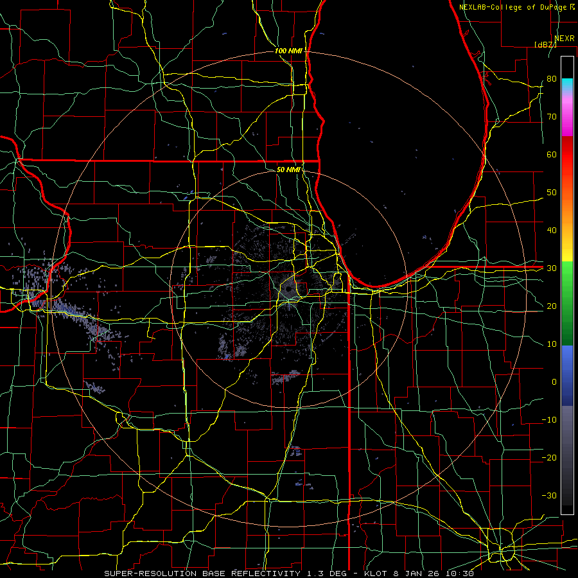Click the [dBZ] units label
Image resolution: width=578 pixels, height=578 pixels.
click(x=545, y=44)
